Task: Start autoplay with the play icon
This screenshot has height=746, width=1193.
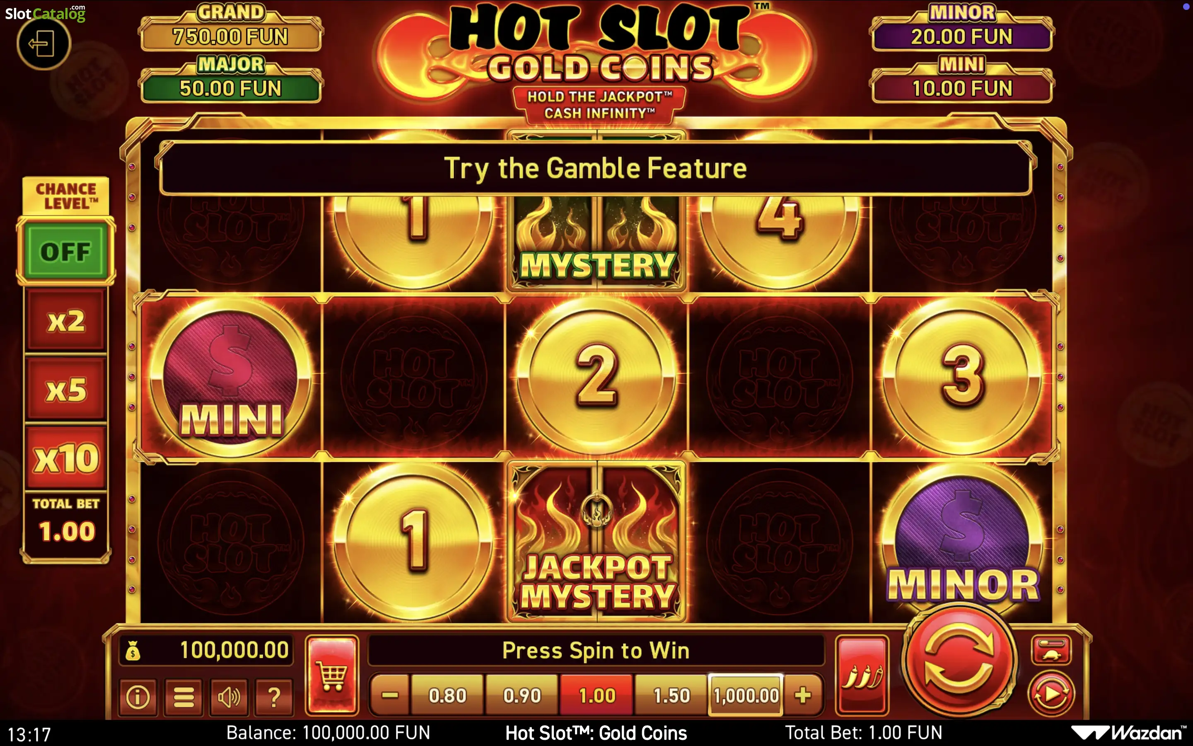Action: click(x=1051, y=694)
